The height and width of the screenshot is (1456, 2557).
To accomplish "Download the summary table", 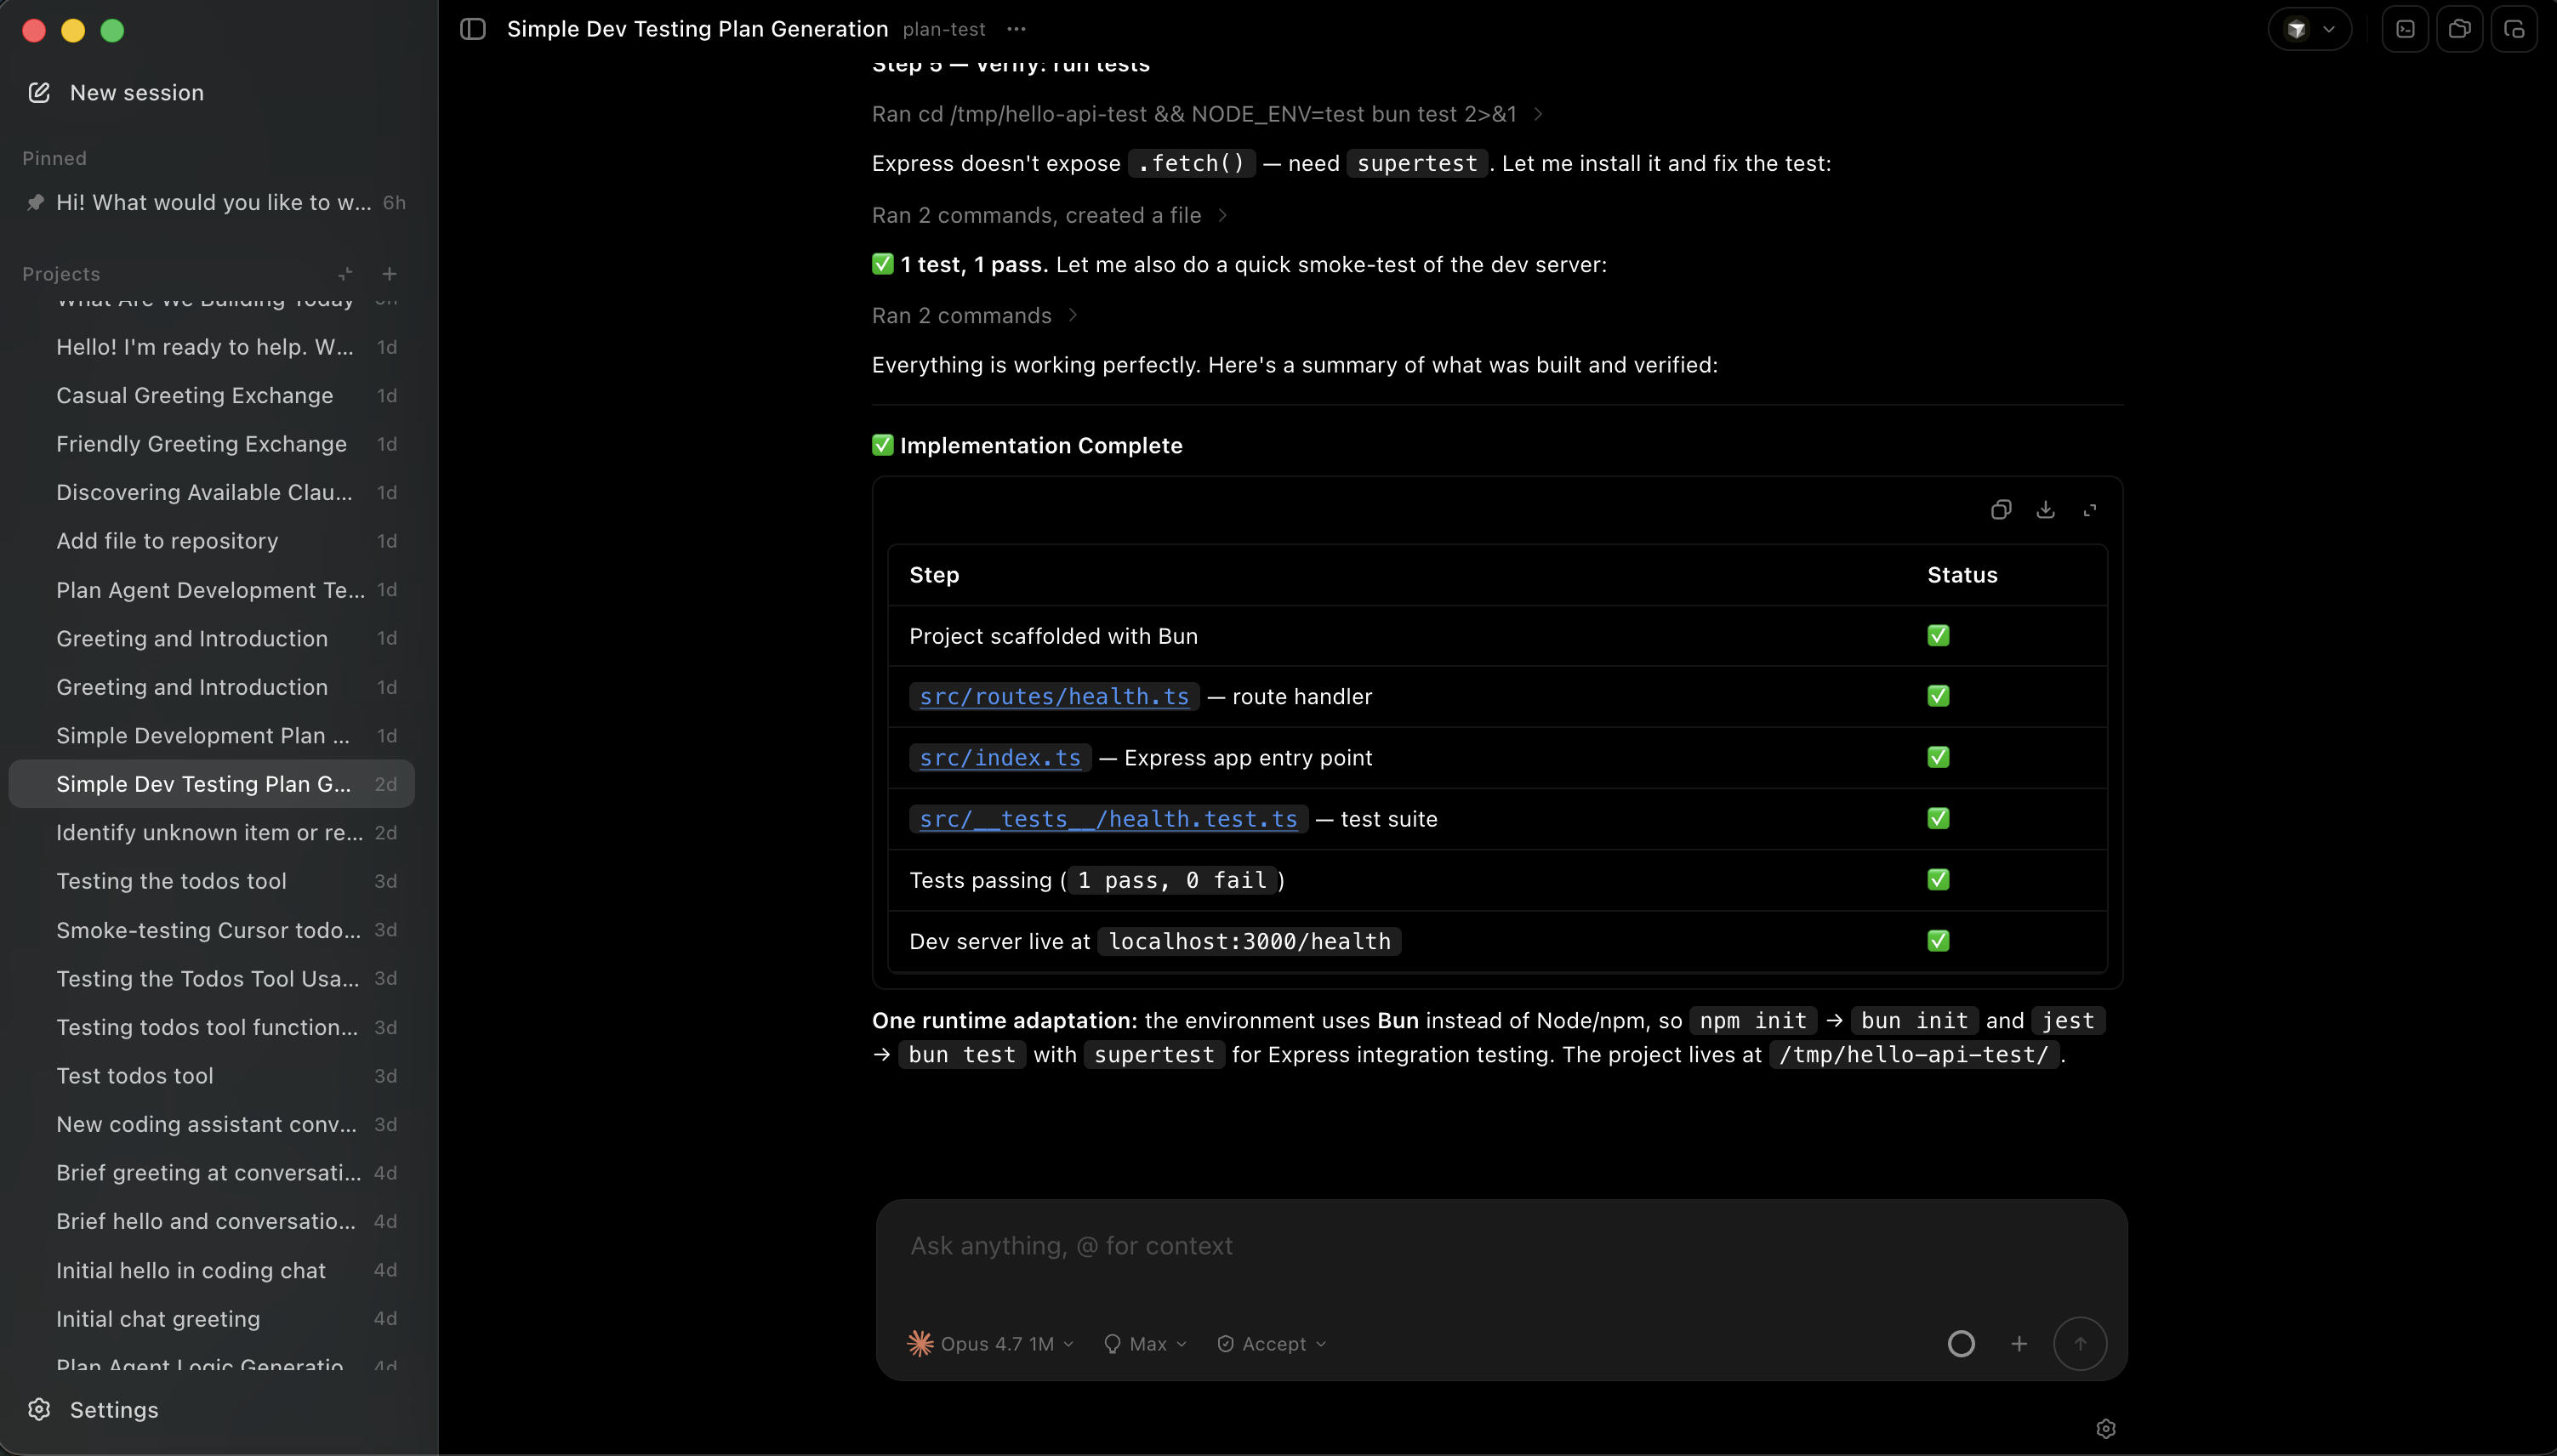I will [2046, 510].
